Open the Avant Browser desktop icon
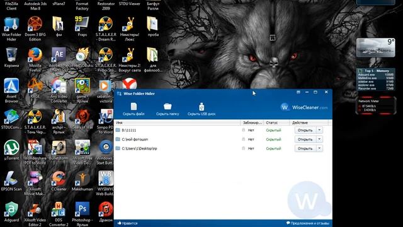 11,91
